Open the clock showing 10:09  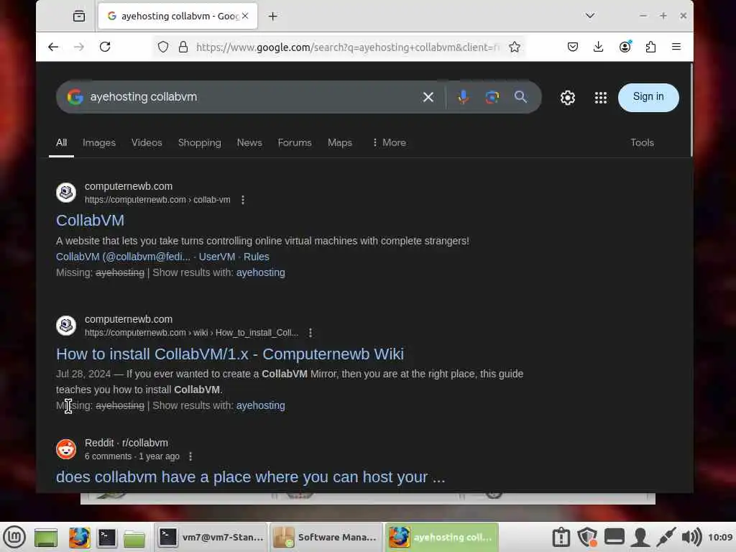pos(720,537)
